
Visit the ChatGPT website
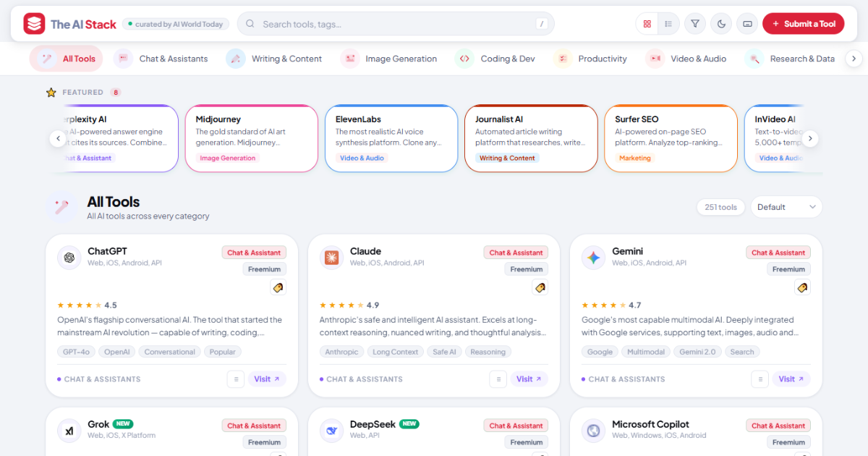click(x=267, y=379)
